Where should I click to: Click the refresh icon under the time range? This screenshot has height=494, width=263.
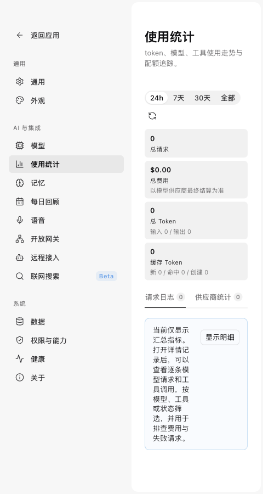152,116
